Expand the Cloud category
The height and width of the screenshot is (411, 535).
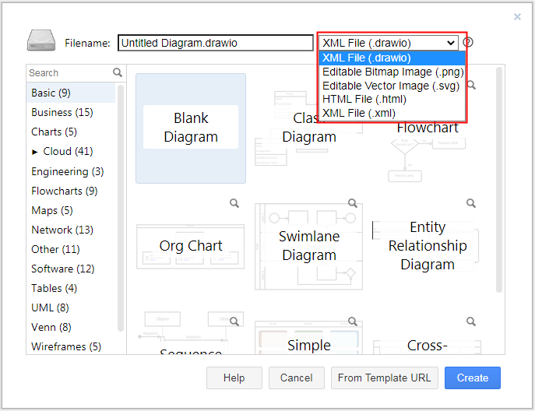(34, 152)
